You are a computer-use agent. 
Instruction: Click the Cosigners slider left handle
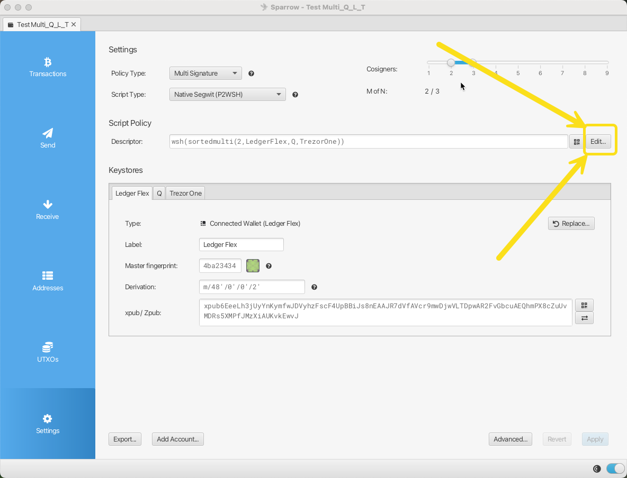(451, 62)
